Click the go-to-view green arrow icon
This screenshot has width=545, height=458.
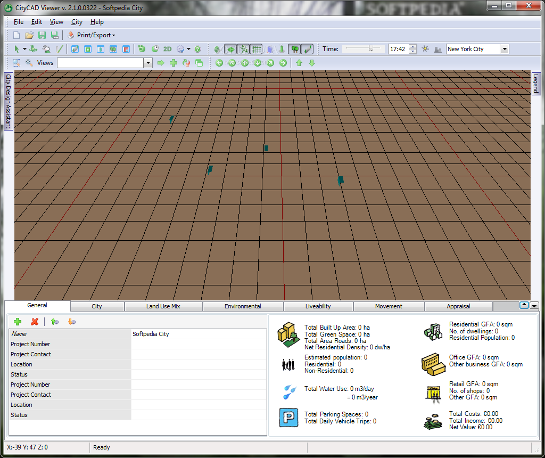[x=161, y=63]
